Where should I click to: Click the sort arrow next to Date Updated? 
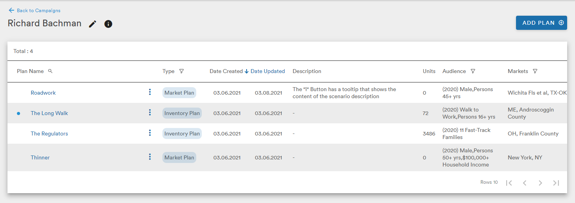[247, 71]
